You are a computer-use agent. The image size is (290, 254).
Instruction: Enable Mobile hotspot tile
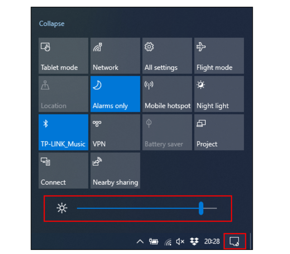[167, 94]
